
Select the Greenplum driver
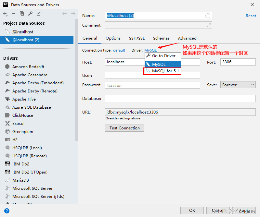click(23, 132)
